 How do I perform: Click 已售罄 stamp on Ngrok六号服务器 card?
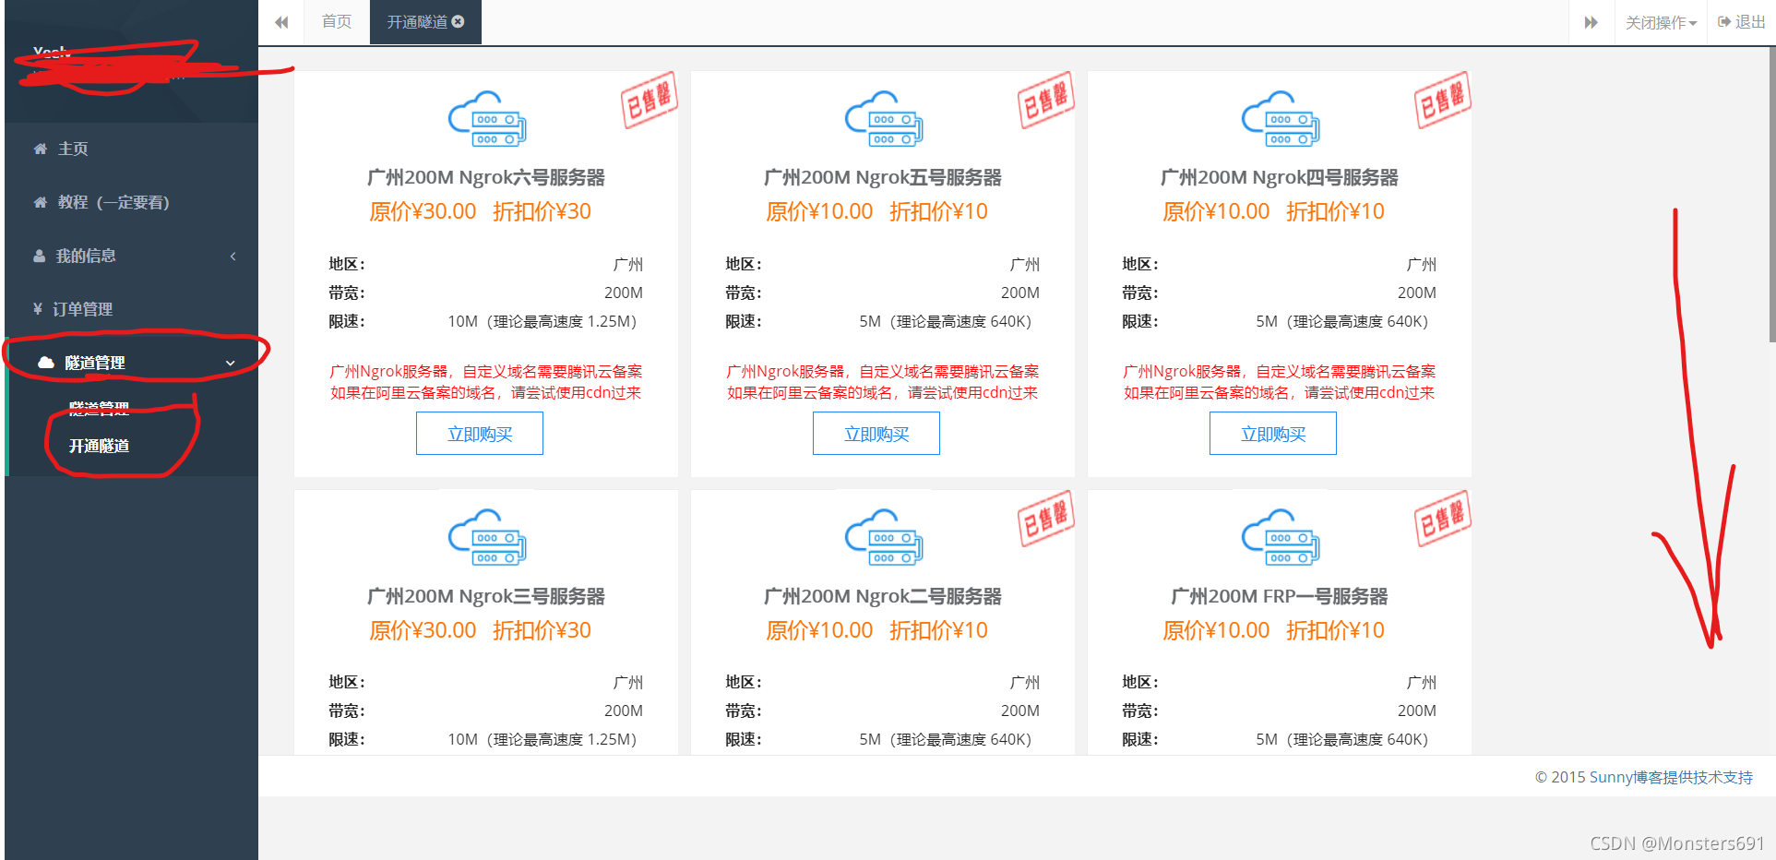(x=650, y=100)
